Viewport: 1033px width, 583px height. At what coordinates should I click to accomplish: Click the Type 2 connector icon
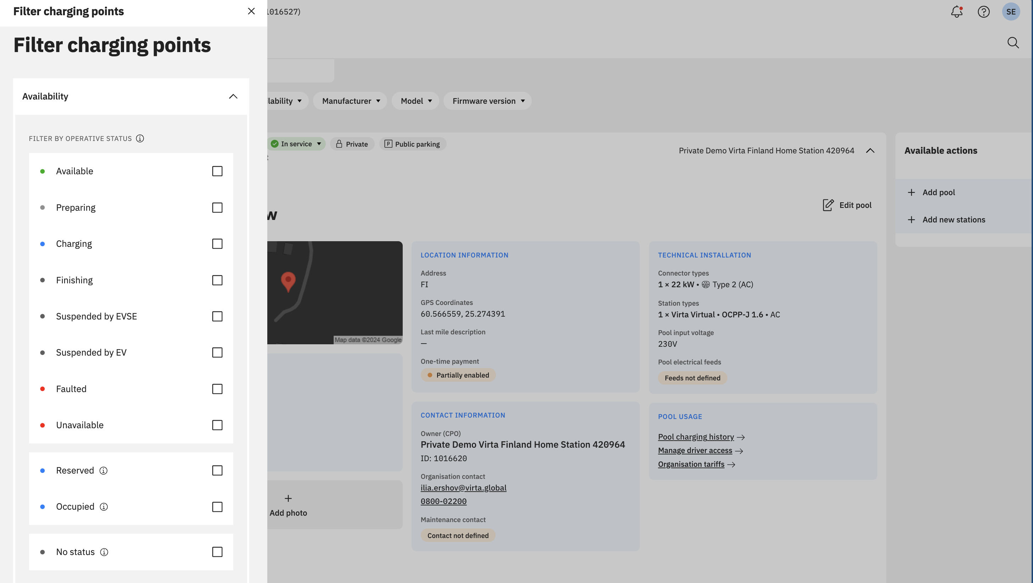pos(705,284)
